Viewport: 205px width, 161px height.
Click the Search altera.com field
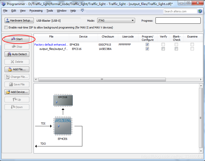[180, 11]
